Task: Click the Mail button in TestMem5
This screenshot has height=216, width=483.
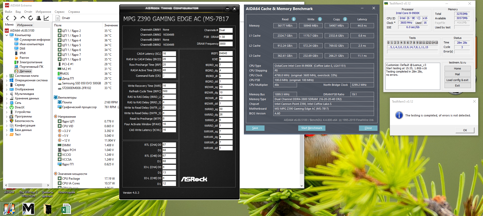Action: tap(457, 74)
